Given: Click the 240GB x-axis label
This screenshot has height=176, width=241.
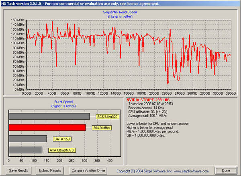Looking at the screenshot, I should [180, 93].
